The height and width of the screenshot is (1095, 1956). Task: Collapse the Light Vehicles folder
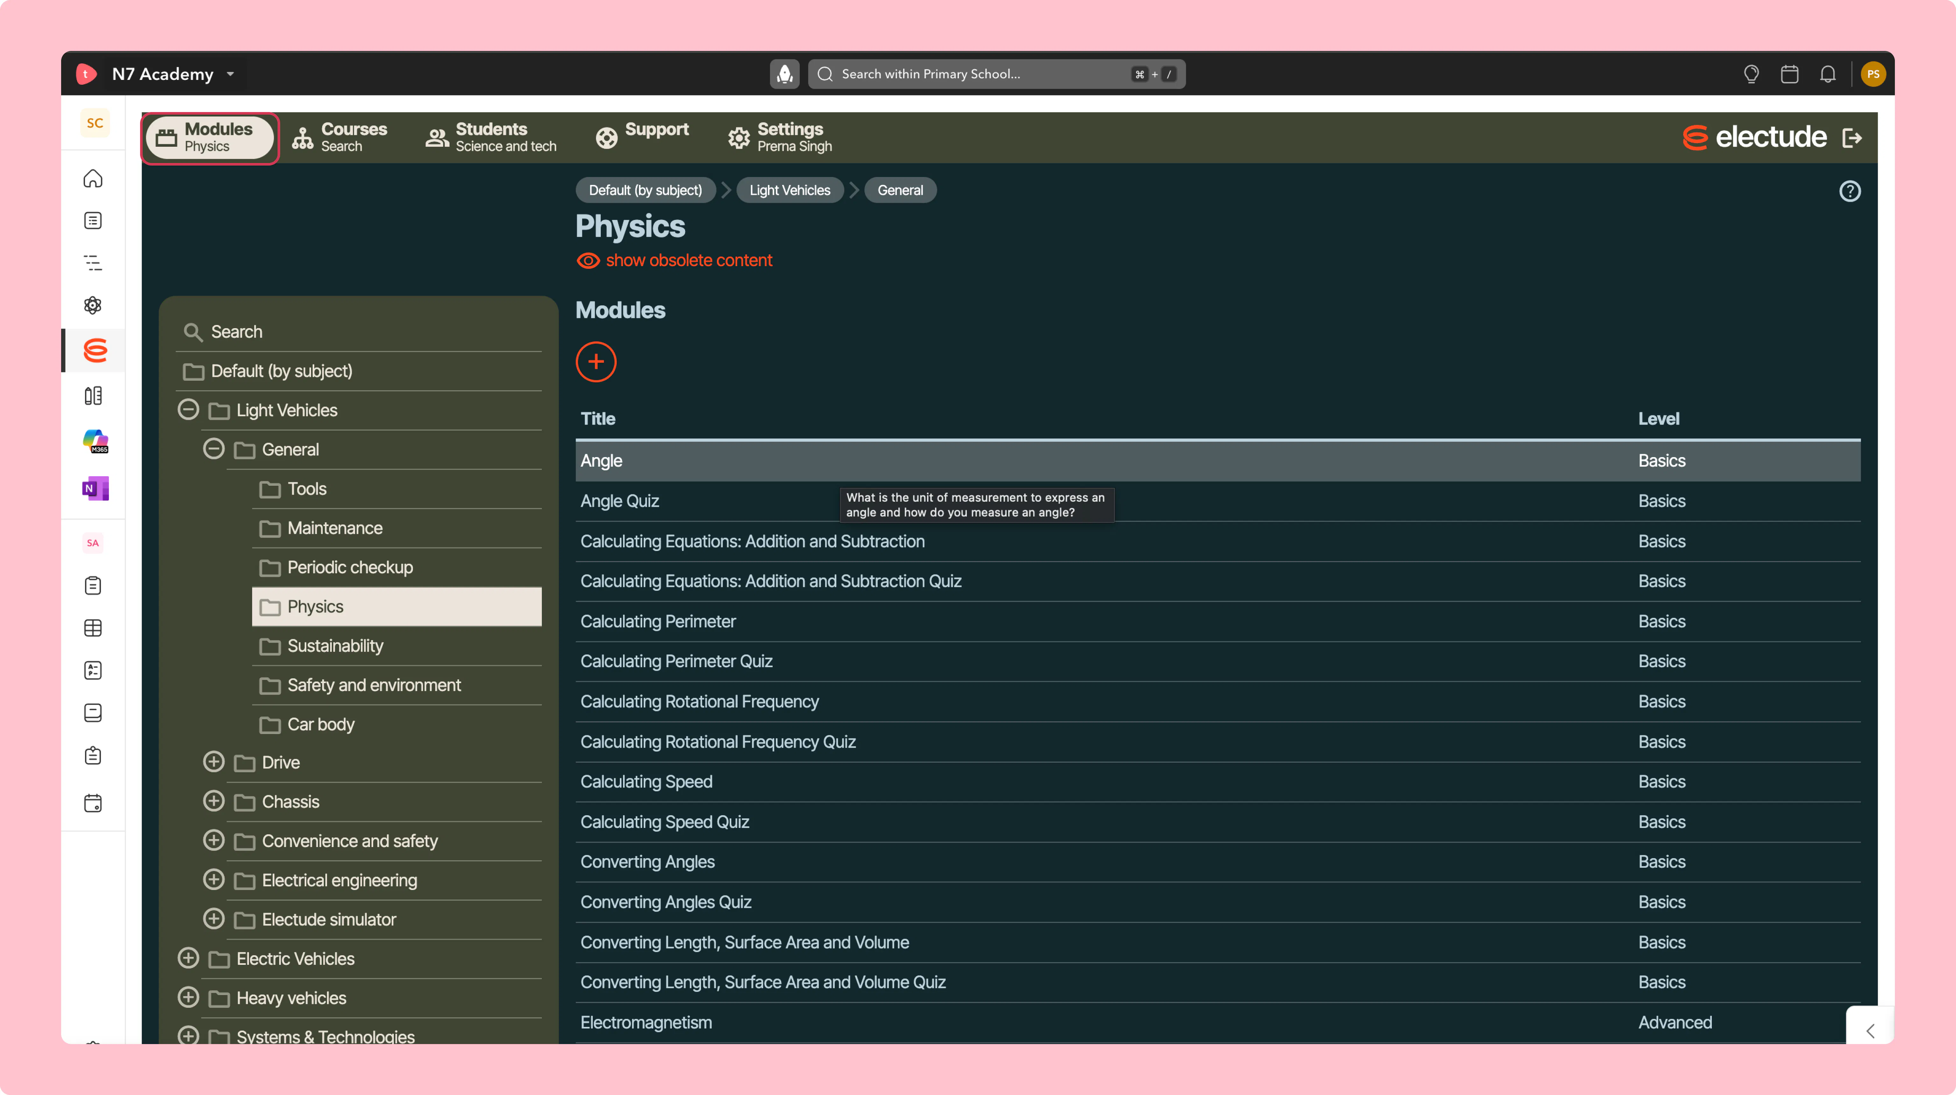[x=188, y=410]
